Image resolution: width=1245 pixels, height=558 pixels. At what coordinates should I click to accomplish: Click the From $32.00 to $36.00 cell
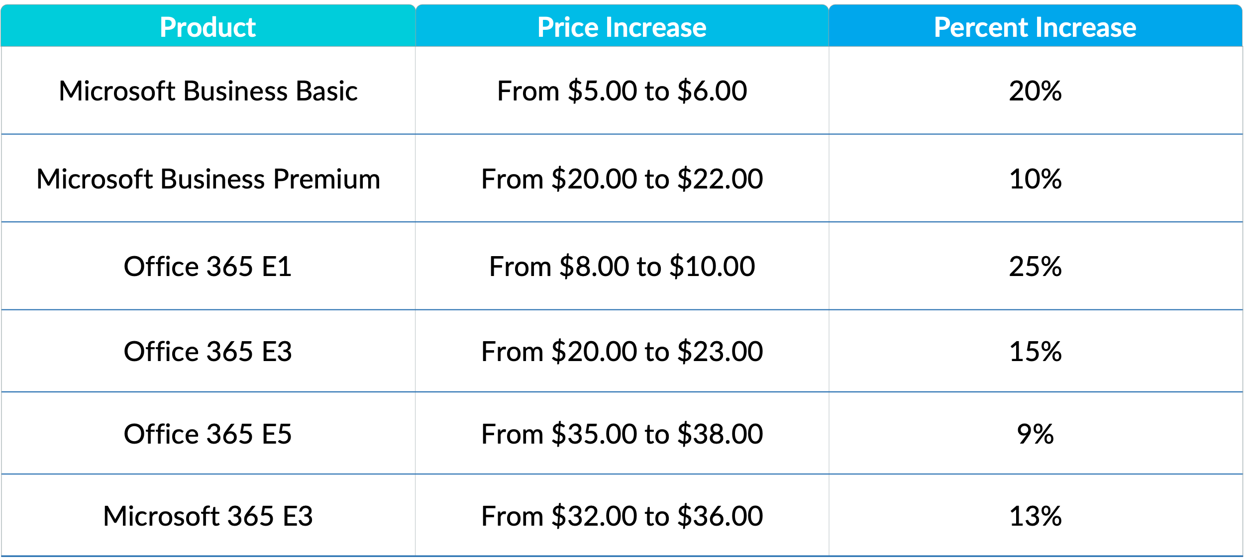click(622, 515)
